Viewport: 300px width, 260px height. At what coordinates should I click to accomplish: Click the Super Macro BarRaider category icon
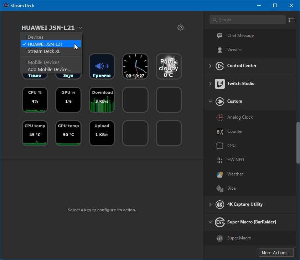click(219, 222)
